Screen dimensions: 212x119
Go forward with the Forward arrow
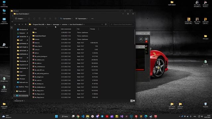click(x=19, y=24)
